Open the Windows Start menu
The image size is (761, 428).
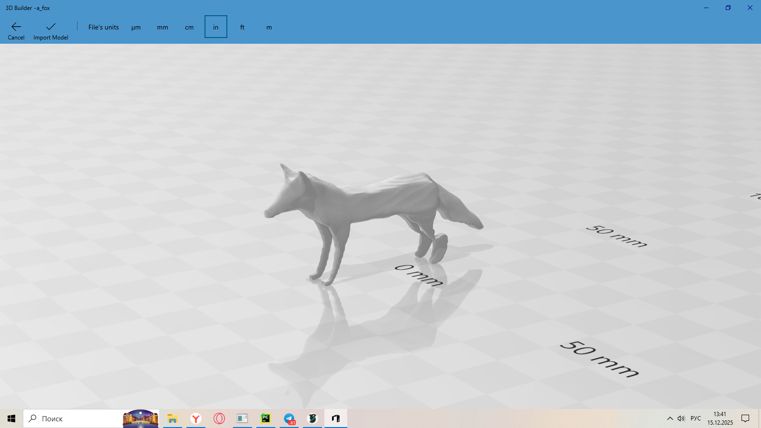[11, 418]
